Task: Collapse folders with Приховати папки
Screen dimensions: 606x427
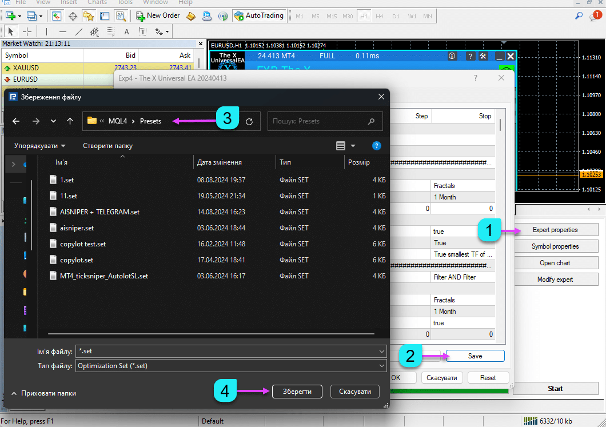Action: tap(43, 393)
